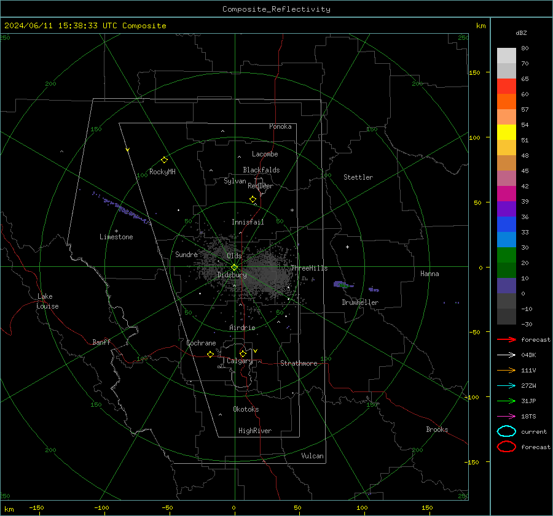This screenshot has width=553, height=516.
Task: Click the Hanna city label
Action: pos(429,274)
